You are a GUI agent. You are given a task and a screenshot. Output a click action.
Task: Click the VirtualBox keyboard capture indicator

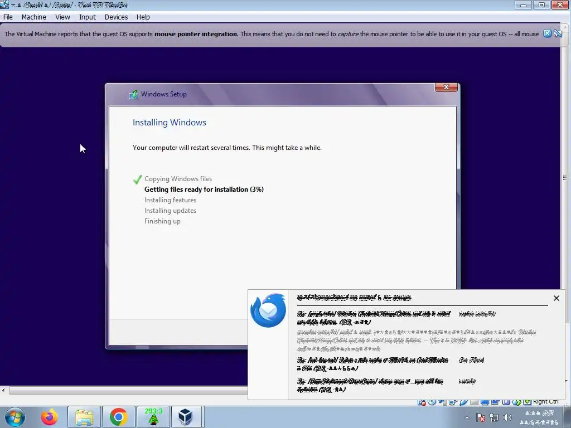(528, 402)
